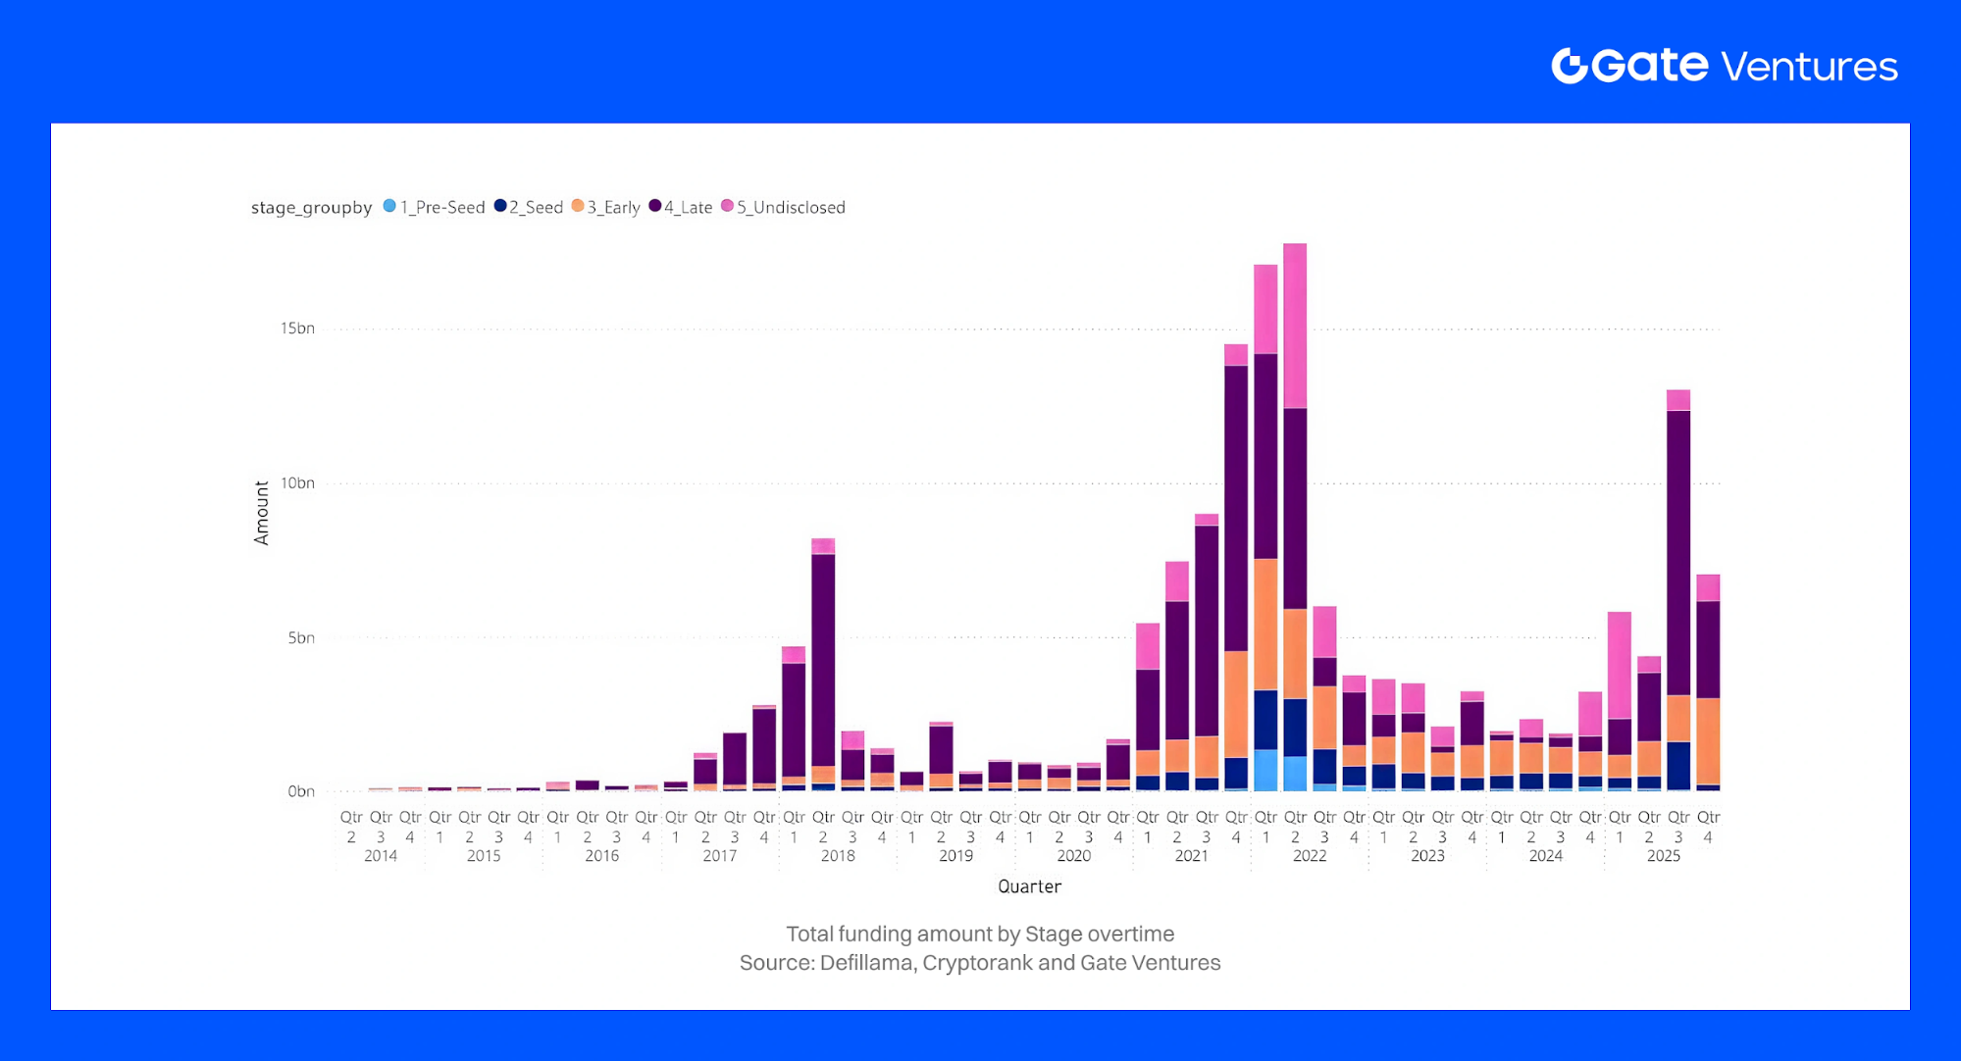Click the 15bn y-axis label
Viewport: 1961px width, 1061px height.
tap(297, 328)
